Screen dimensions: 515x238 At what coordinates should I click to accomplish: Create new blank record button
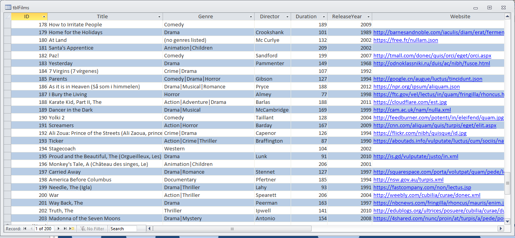point(72,229)
